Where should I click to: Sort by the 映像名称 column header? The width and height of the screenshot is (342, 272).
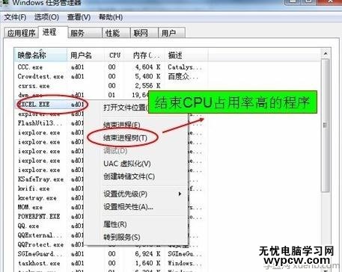(40, 55)
